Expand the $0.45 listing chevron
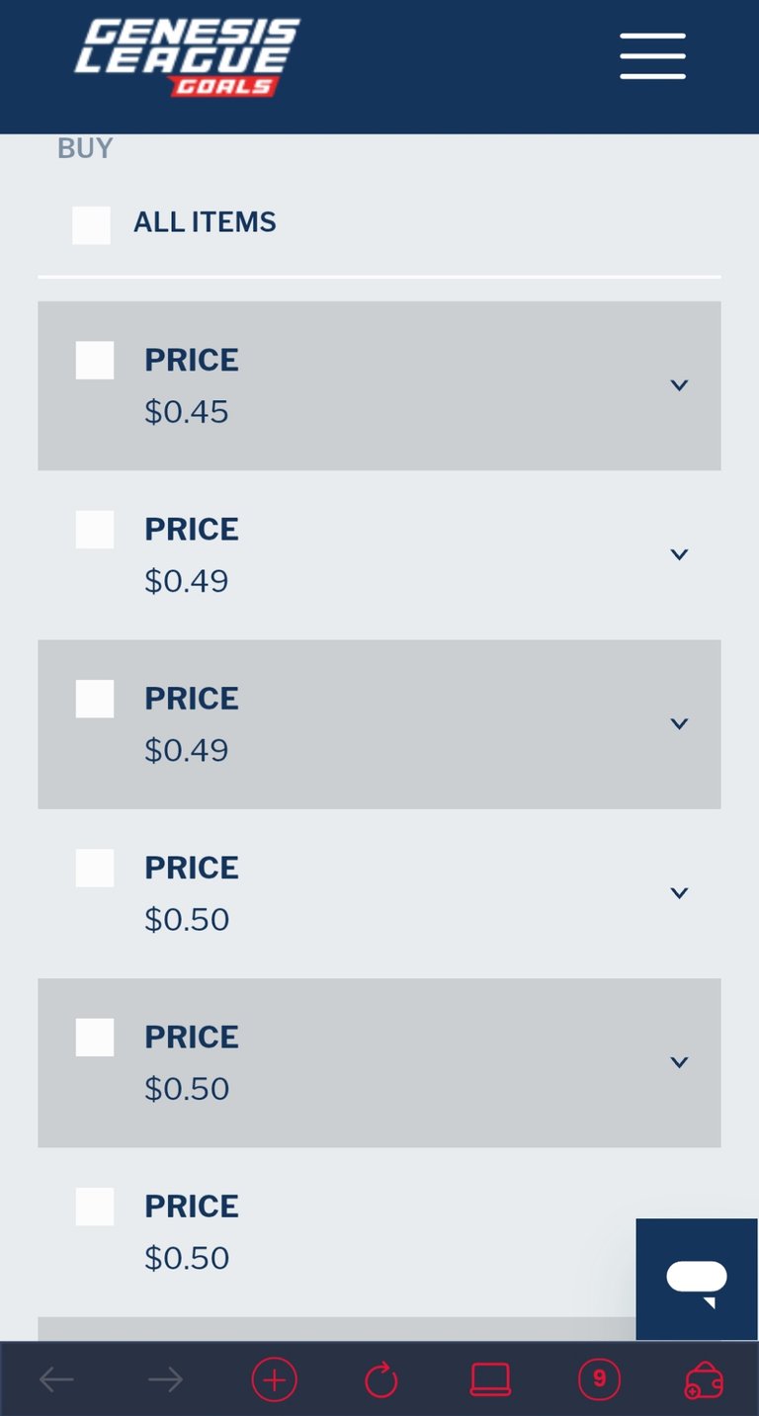Image resolution: width=759 pixels, height=1416 pixels. point(679,385)
